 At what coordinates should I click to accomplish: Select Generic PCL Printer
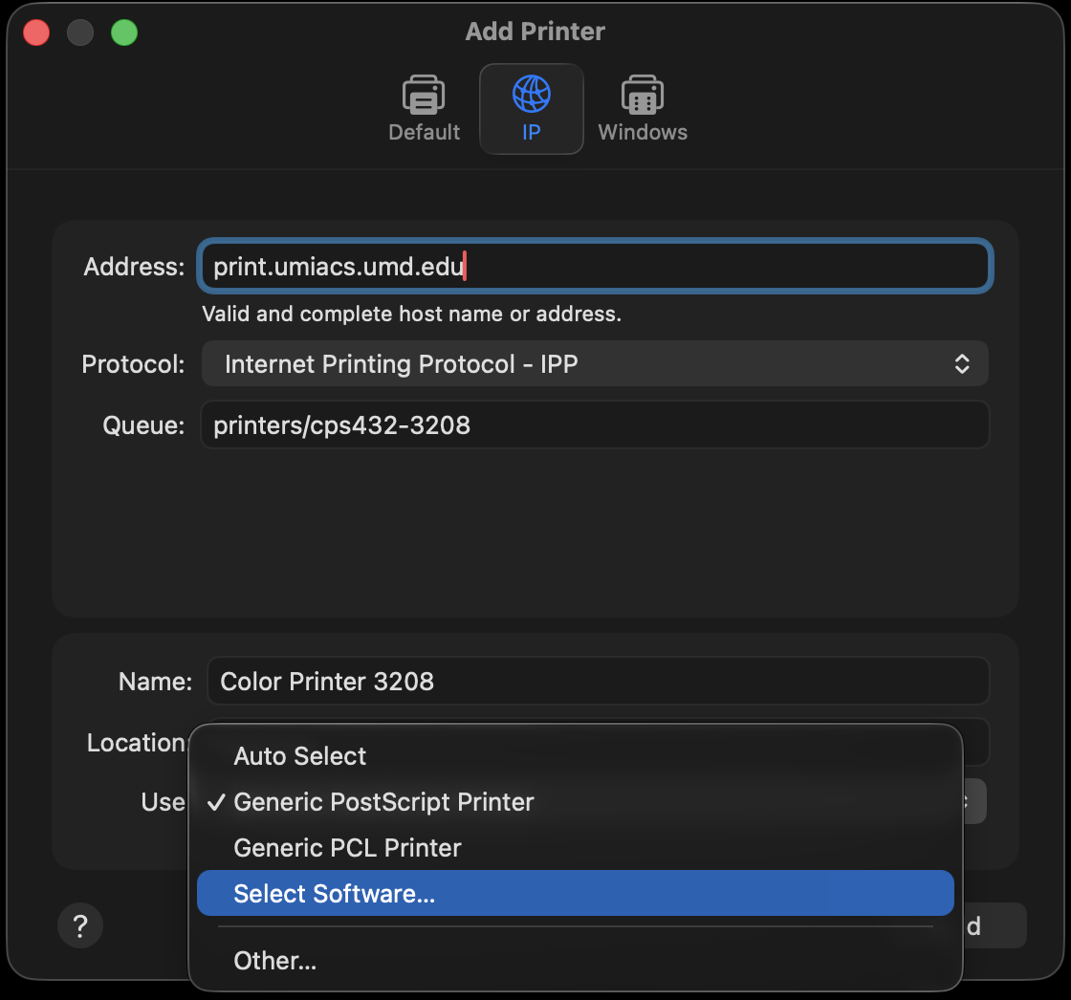point(347,848)
